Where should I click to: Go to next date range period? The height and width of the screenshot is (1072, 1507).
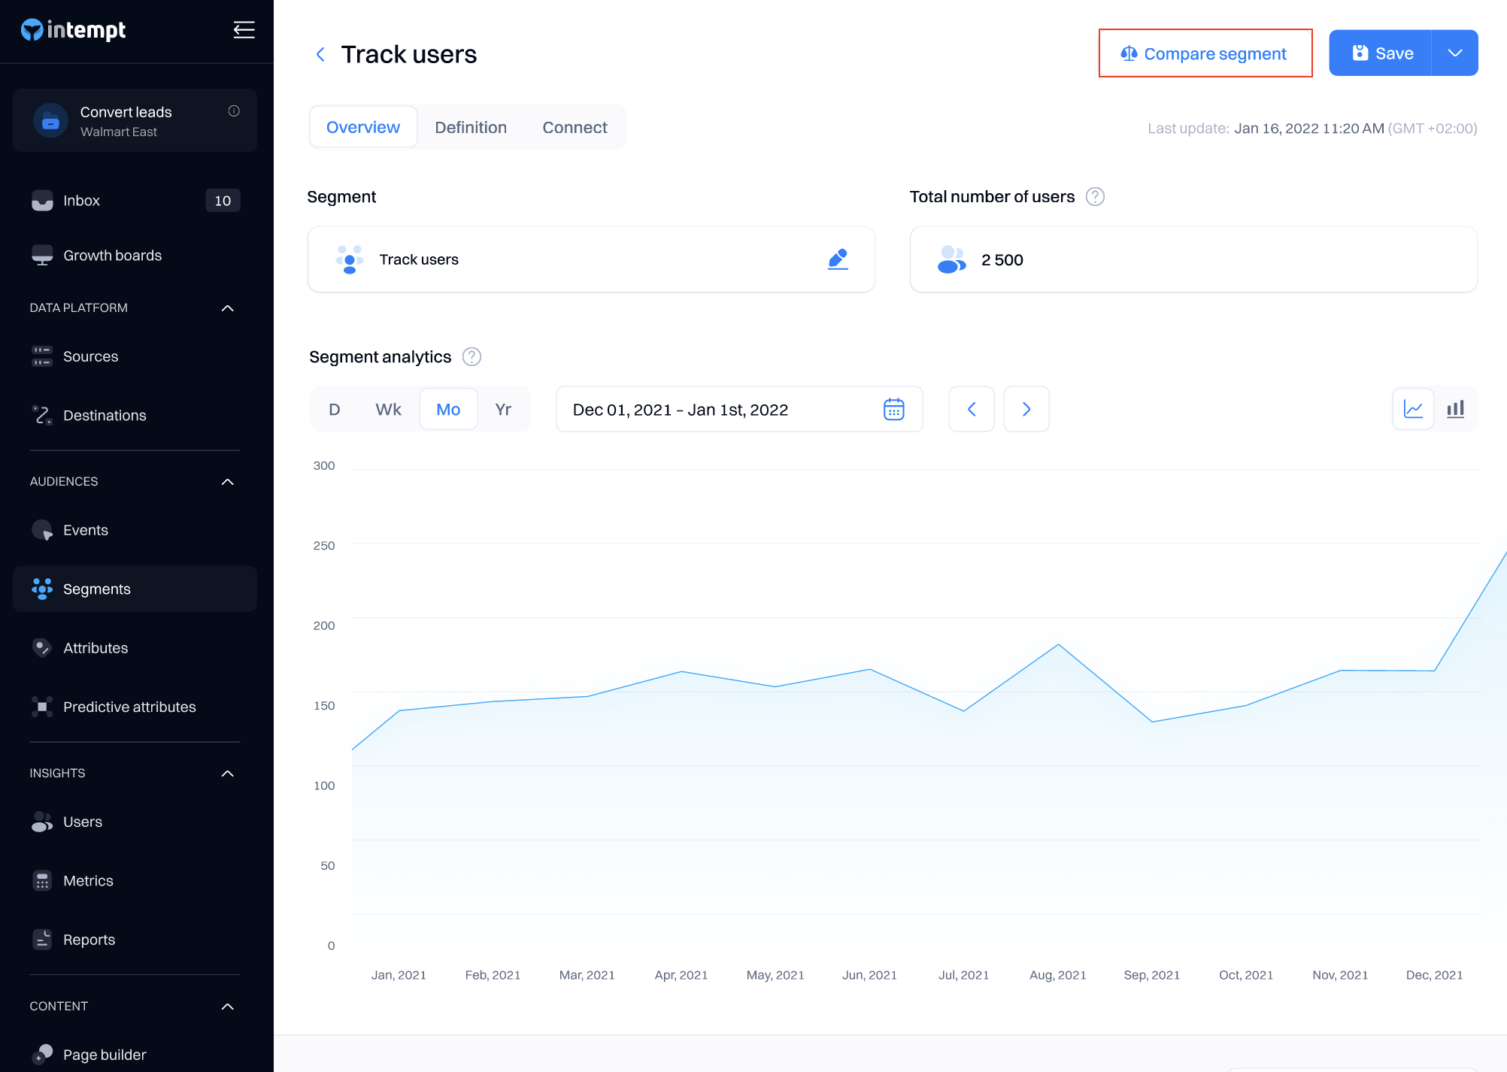tap(1026, 410)
